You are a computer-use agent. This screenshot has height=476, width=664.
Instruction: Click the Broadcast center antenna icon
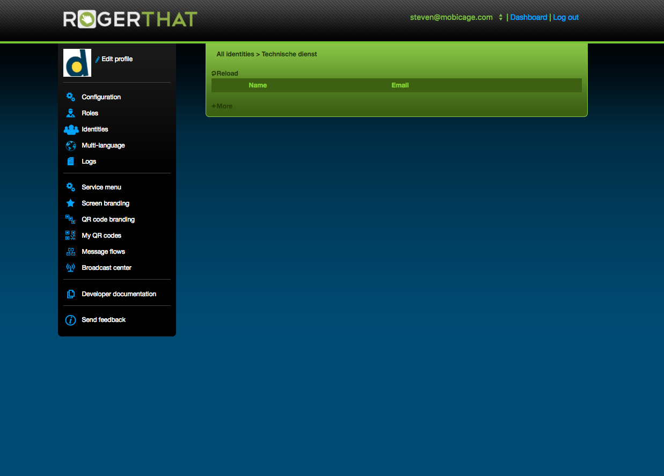(x=70, y=268)
